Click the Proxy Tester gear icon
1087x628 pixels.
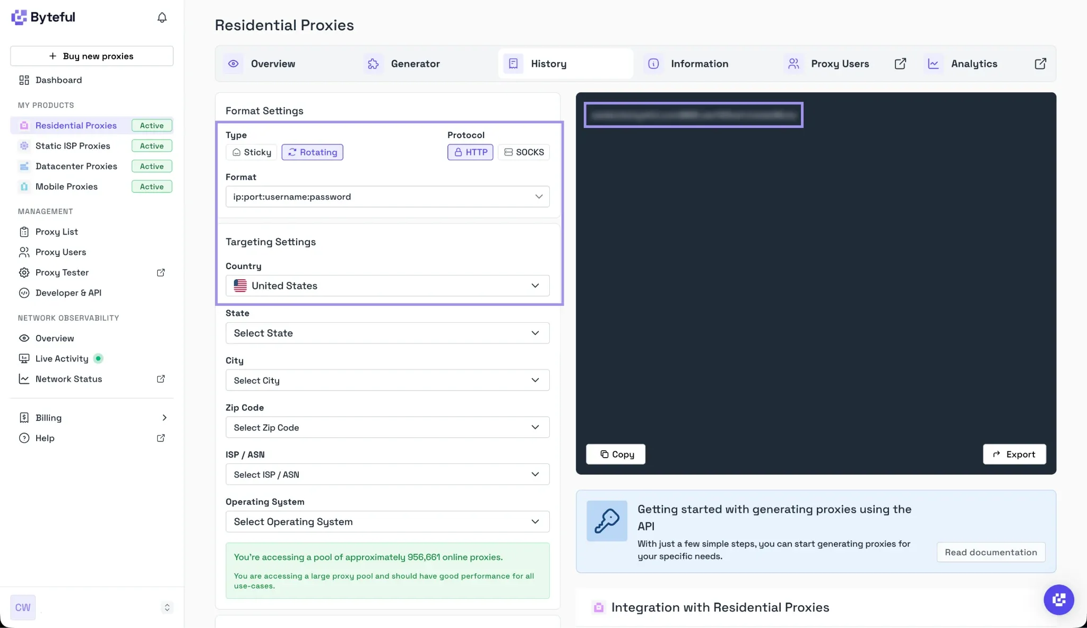(x=24, y=272)
